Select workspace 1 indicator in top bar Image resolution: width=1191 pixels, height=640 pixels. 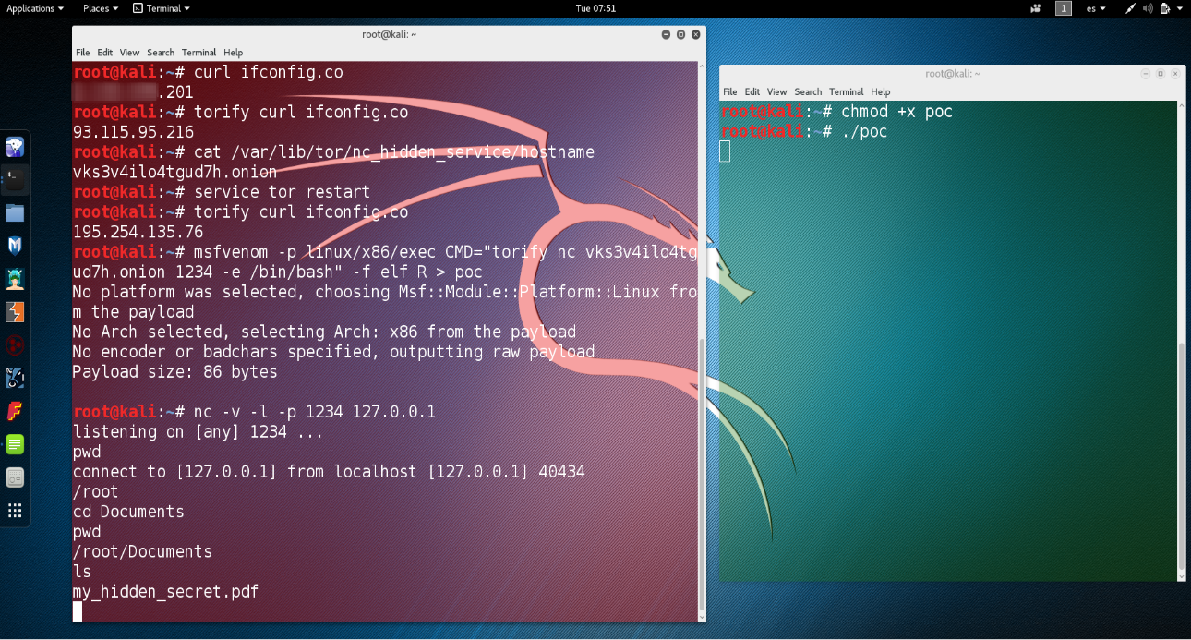(1064, 8)
